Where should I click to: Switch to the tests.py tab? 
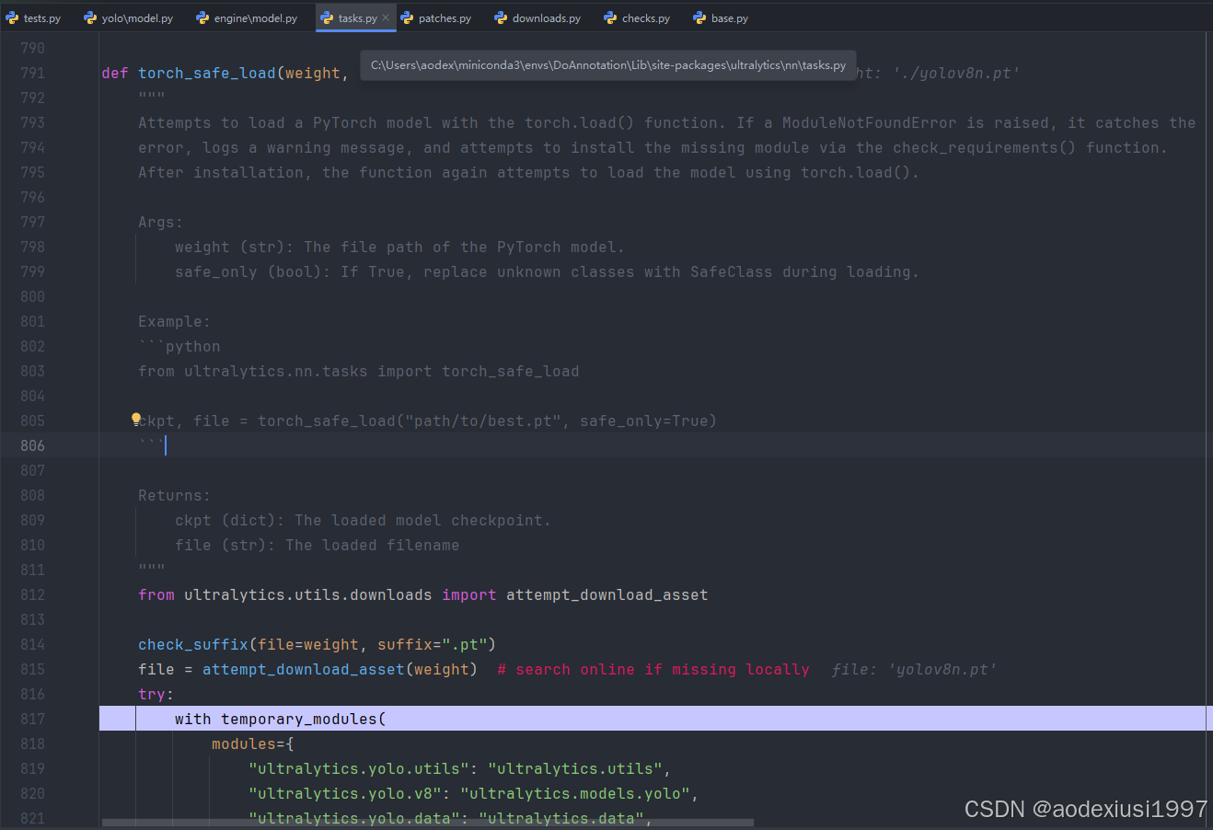(34, 18)
